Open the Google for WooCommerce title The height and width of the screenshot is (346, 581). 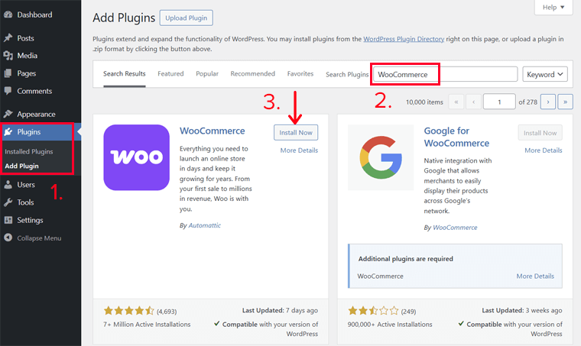click(456, 137)
